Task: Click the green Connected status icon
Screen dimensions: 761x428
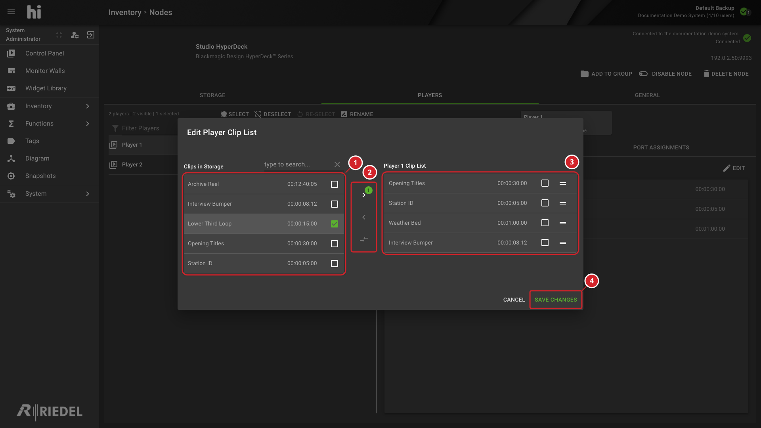Action: click(x=747, y=38)
